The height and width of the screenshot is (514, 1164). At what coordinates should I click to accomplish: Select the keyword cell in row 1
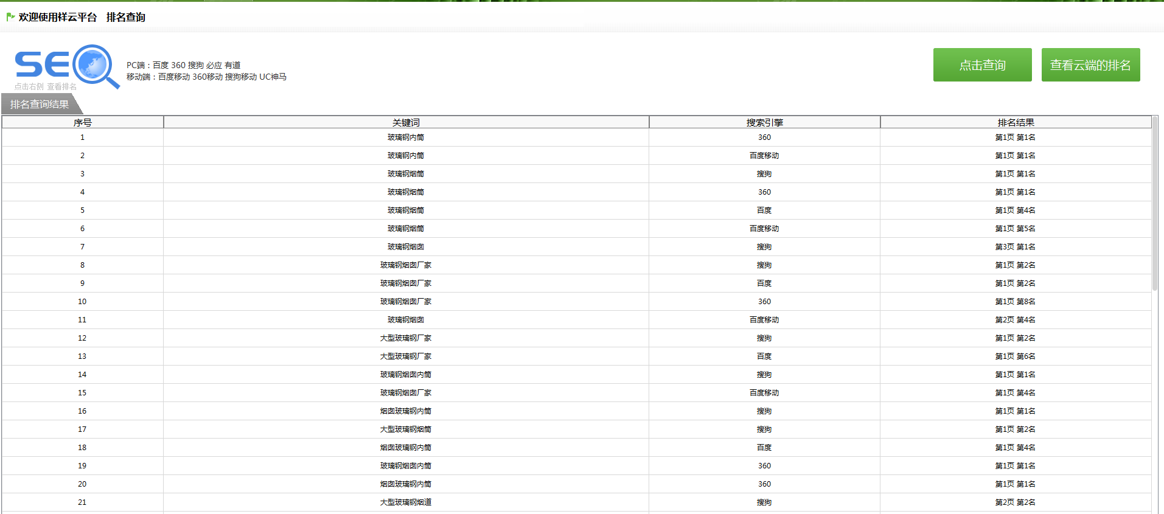(406, 137)
